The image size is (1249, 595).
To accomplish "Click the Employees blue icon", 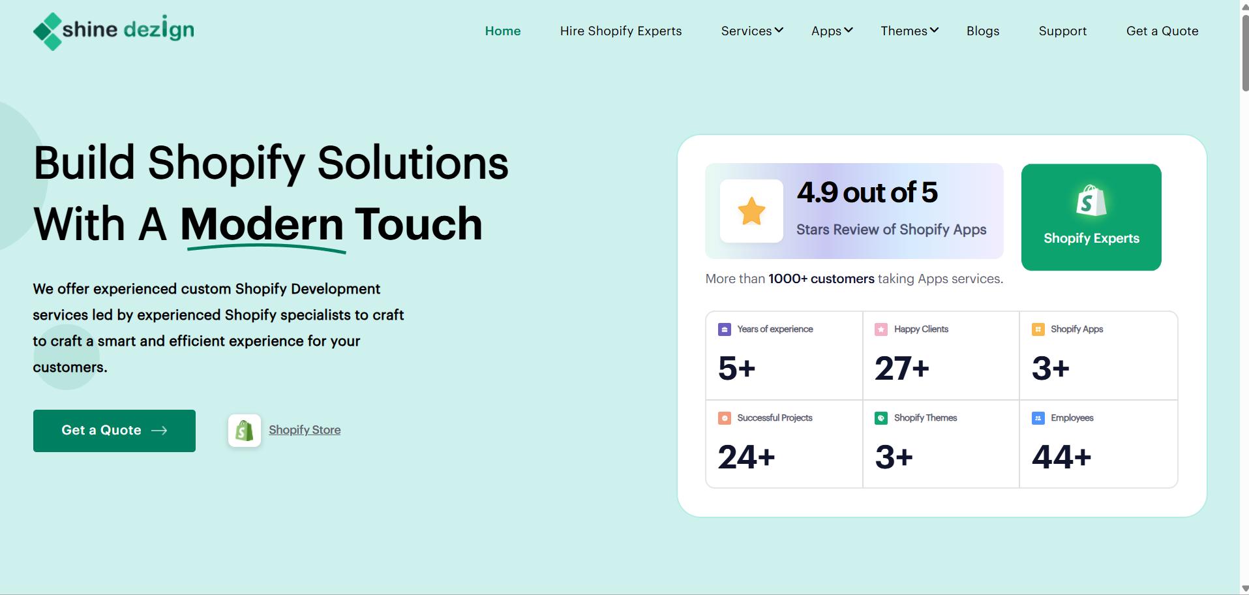I will tap(1038, 418).
